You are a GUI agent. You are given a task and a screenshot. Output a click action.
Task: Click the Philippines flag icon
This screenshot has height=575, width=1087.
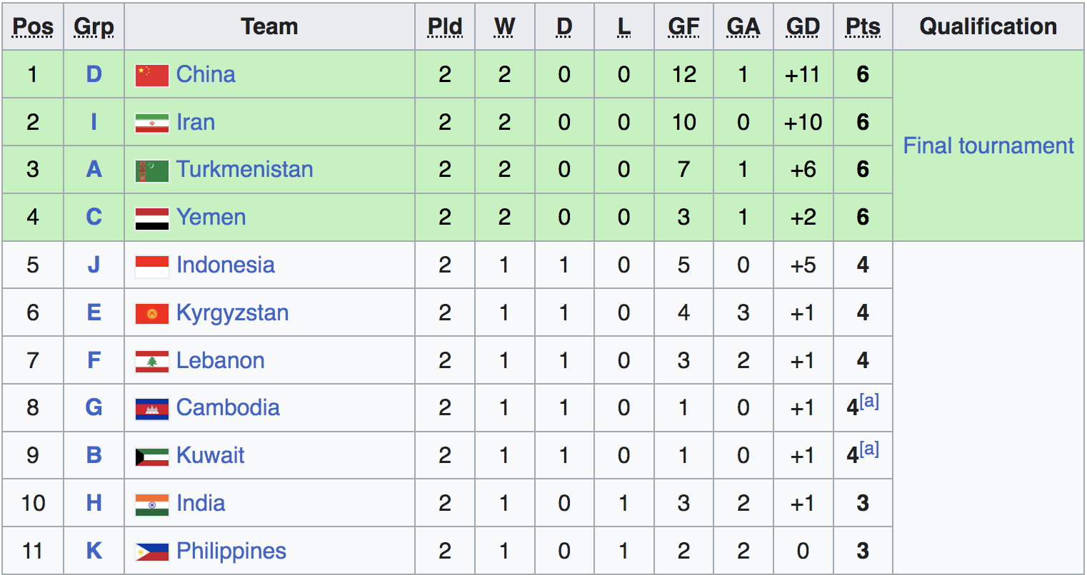point(152,551)
